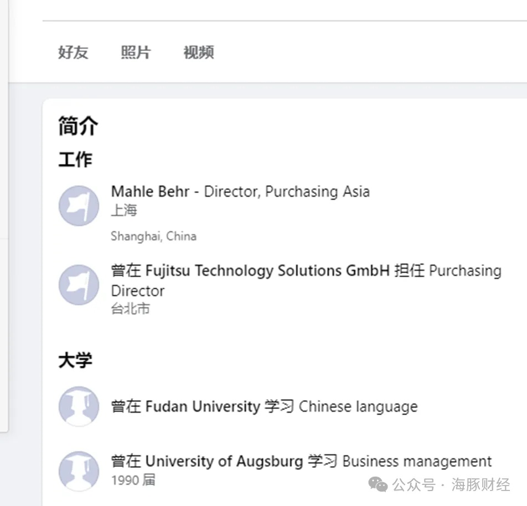Click the 简介 section heading
This screenshot has height=506, width=527.
(78, 126)
